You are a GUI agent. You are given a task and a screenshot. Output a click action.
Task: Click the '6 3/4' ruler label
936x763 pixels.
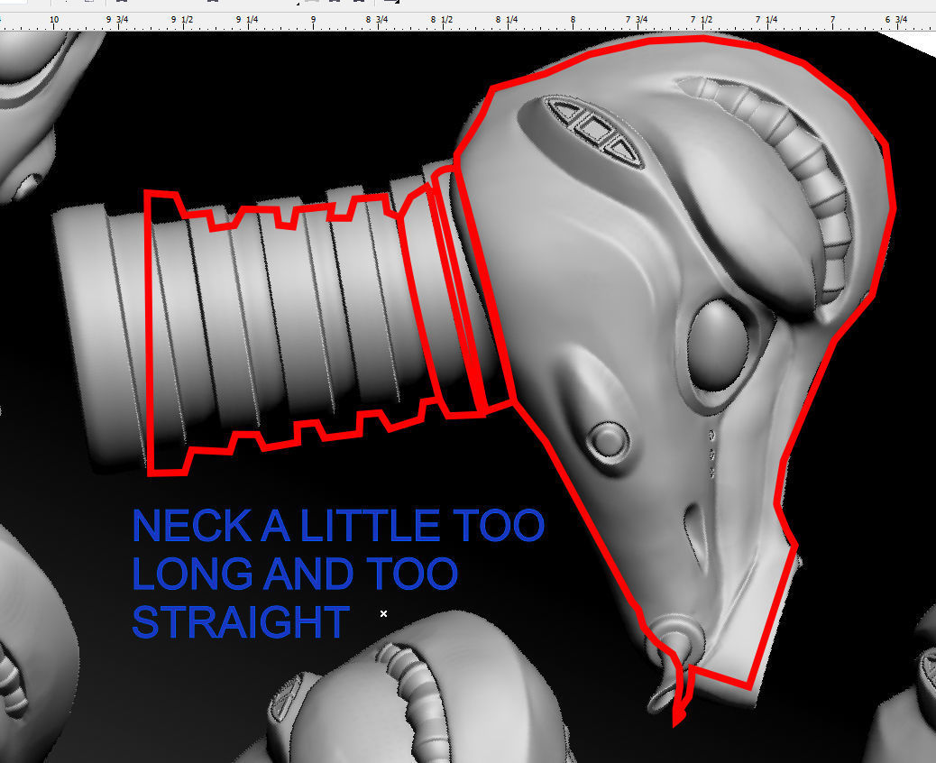[896, 20]
